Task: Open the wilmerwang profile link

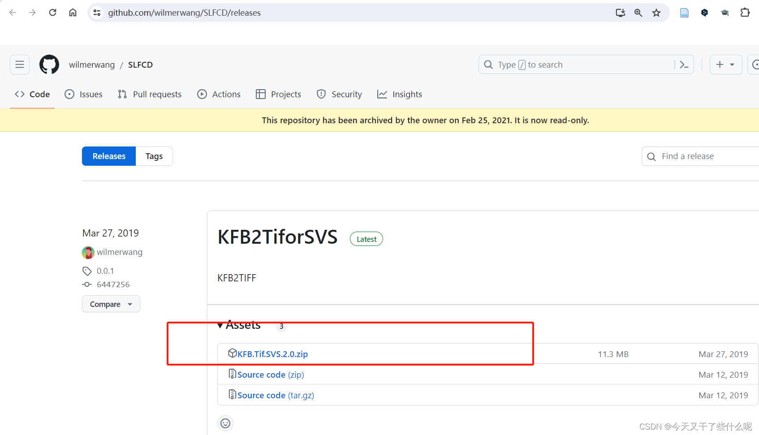Action: (119, 252)
